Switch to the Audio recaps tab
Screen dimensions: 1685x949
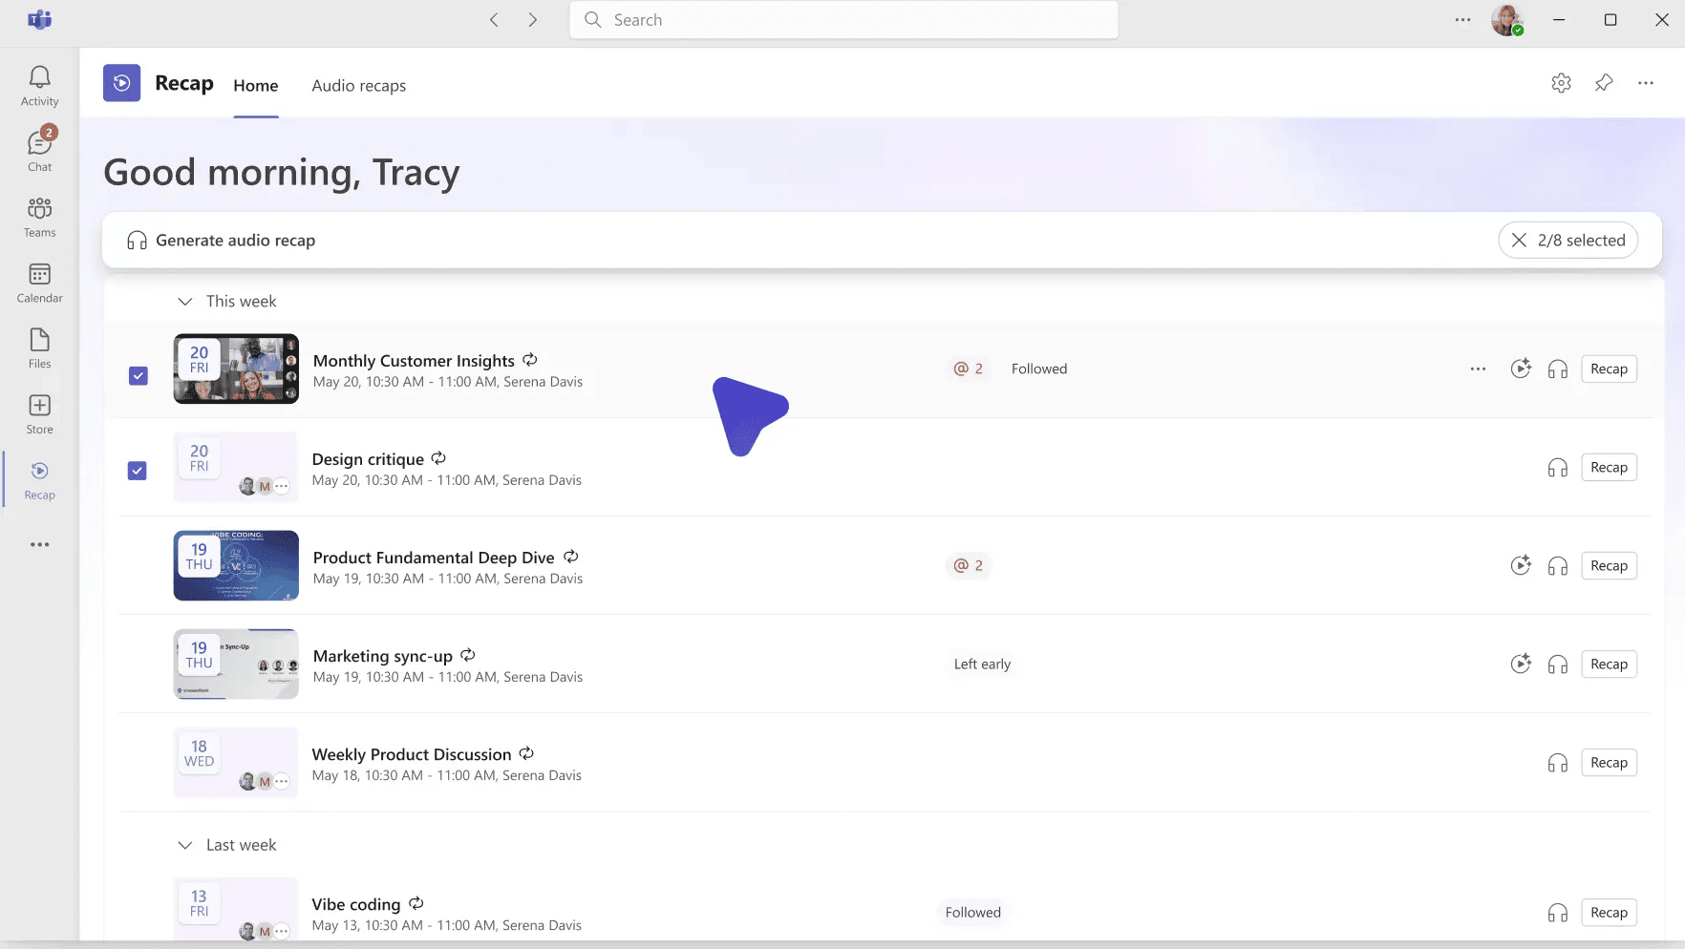tap(358, 85)
